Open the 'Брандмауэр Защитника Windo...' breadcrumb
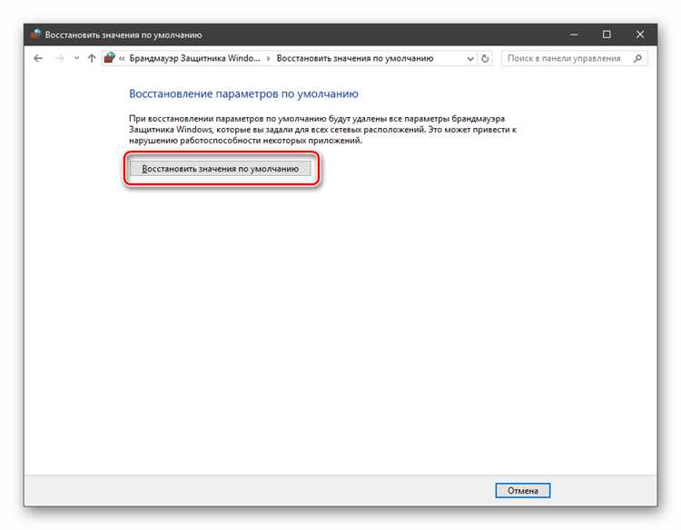 [x=194, y=58]
